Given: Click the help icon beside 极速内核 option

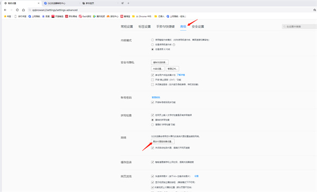Looking at the screenshot, I should (x=174, y=45).
